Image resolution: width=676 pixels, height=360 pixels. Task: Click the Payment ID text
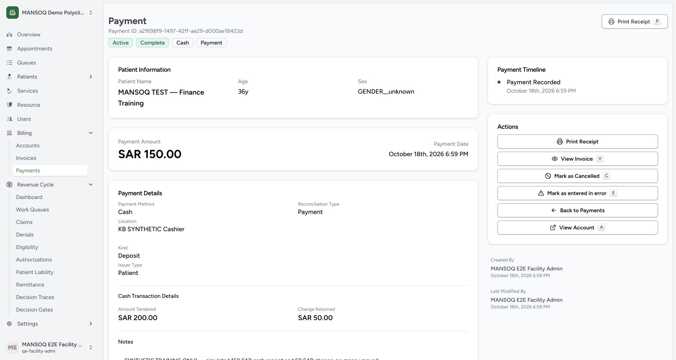[176, 31]
